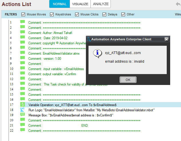Toggle the Mouse Clicks filter checkbox
Image resolution: width=181 pixels, height=141 pixels.
(x=77, y=15)
